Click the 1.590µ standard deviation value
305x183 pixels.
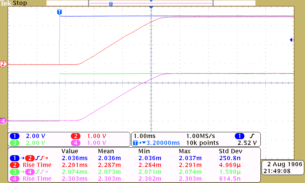[230, 172]
